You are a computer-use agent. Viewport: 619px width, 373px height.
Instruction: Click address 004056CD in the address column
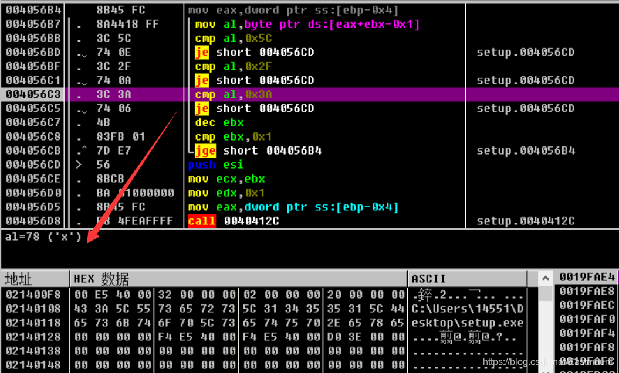33,165
